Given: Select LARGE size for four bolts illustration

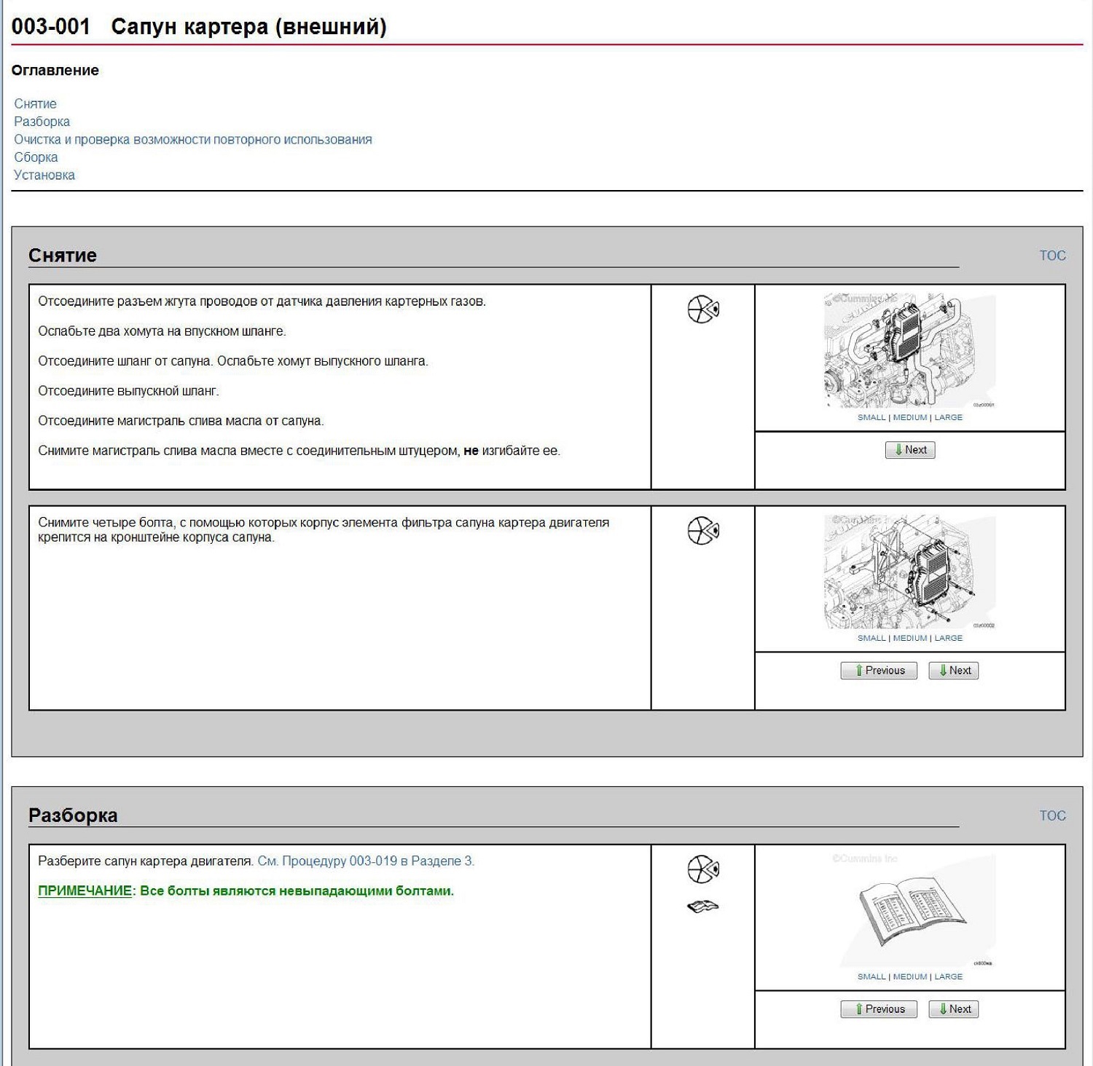Looking at the screenshot, I should click(x=948, y=638).
